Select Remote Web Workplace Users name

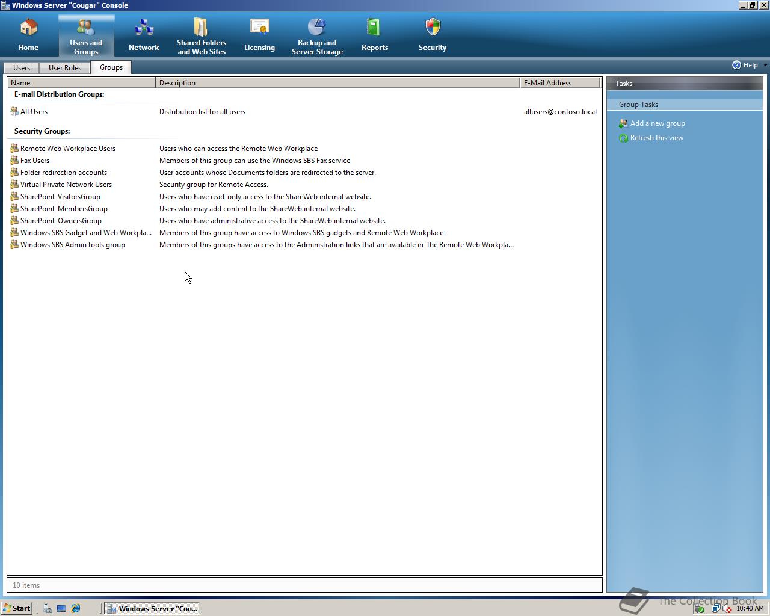68,149
